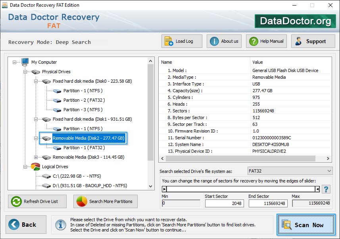The height and width of the screenshot is (239, 340).
Task: Click the properties table scroll right arrow
Action: (x=328, y=159)
